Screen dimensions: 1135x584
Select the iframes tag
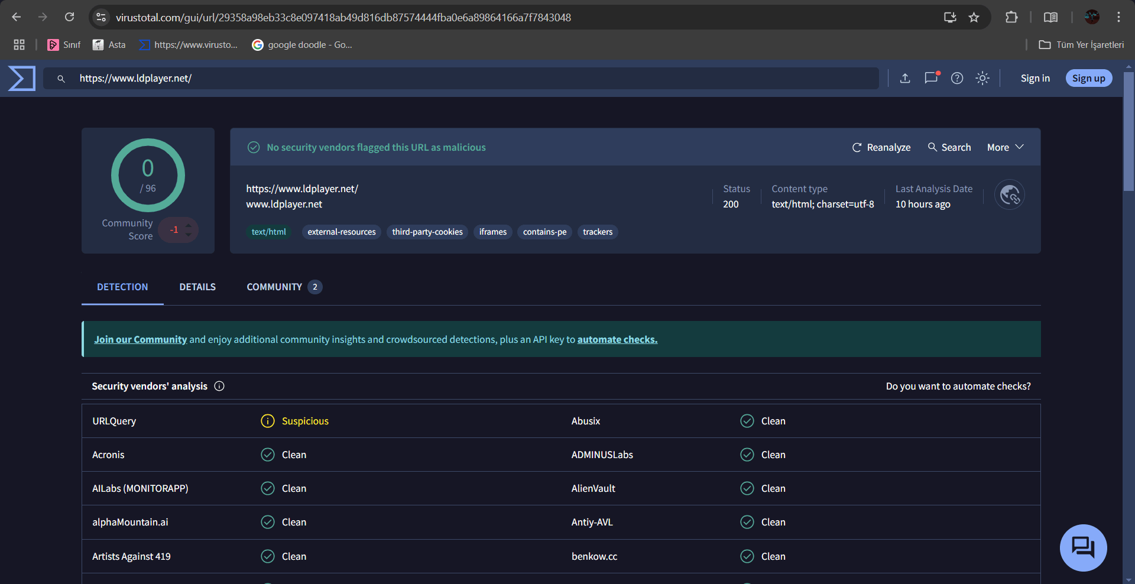493,232
